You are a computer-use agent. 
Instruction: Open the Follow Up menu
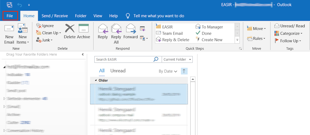[288, 41]
